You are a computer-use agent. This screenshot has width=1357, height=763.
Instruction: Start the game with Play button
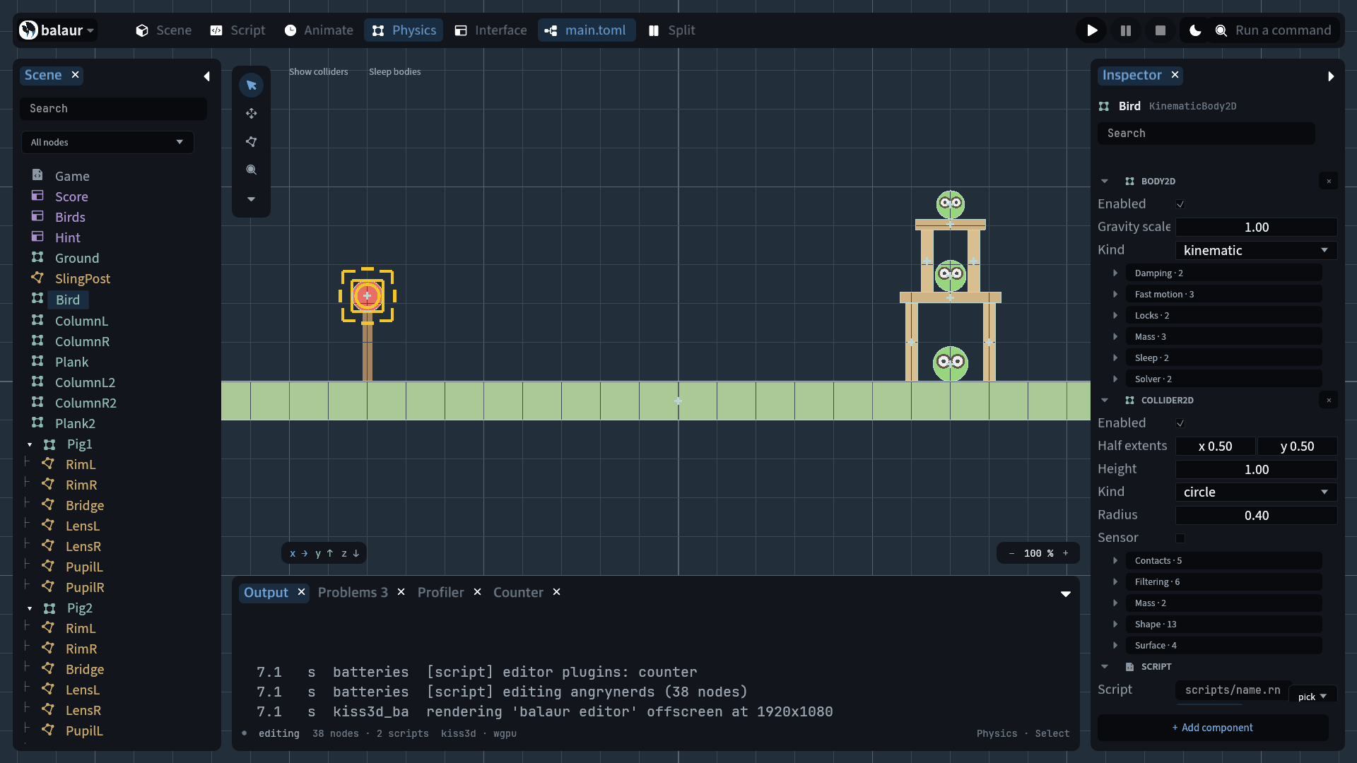click(x=1092, y=30)
